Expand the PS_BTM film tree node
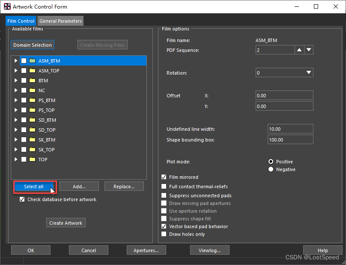The image size is (346, 265). click(16, 100)
